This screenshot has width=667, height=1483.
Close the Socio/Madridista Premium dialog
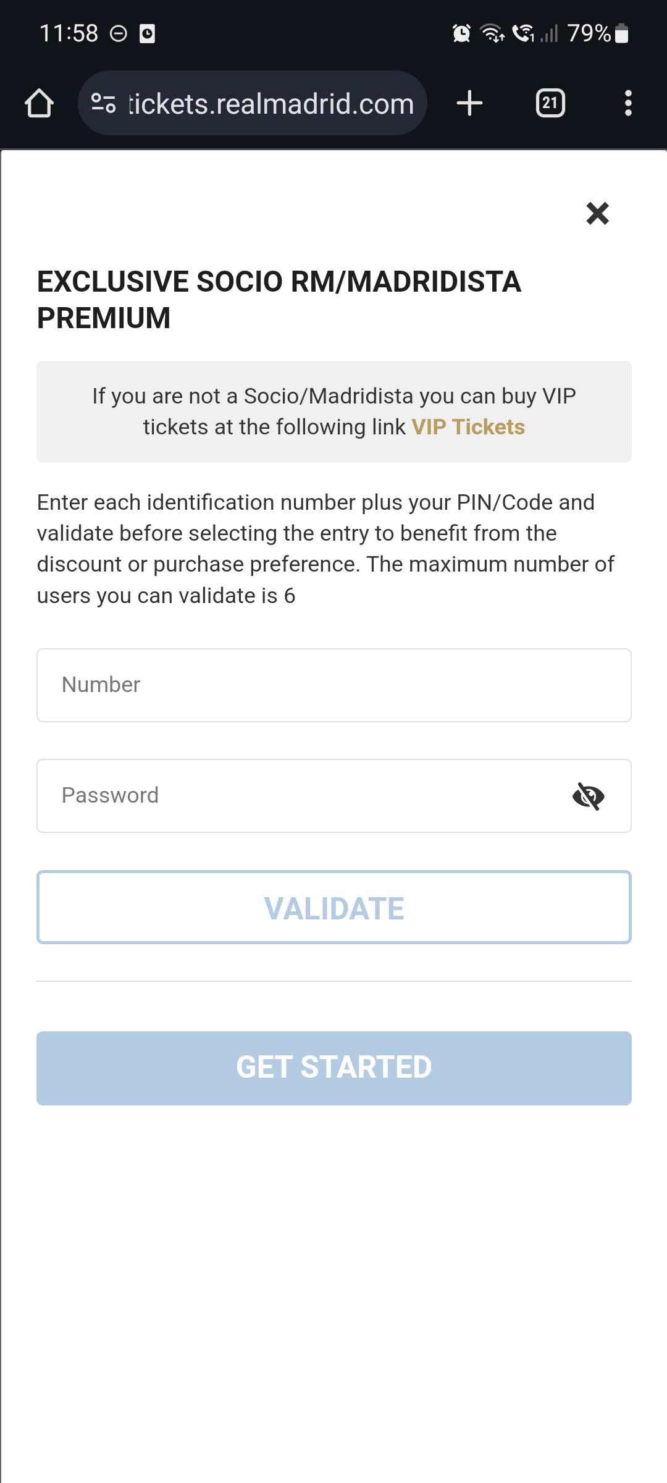(x=597, y=213)
